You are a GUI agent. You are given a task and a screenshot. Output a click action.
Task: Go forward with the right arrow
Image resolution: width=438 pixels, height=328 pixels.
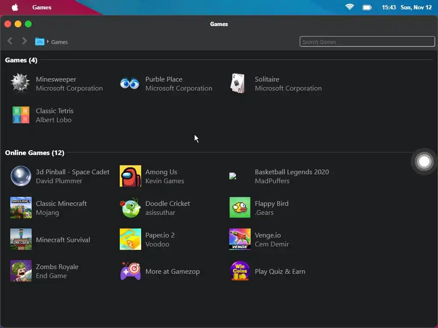click(x=24, y=41)
